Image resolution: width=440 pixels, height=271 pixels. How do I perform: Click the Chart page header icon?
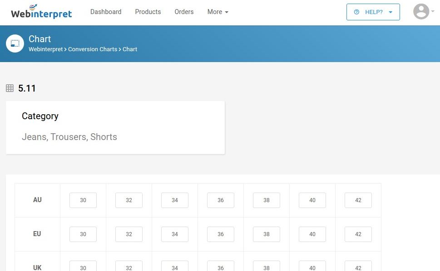(x=15, y=44)
